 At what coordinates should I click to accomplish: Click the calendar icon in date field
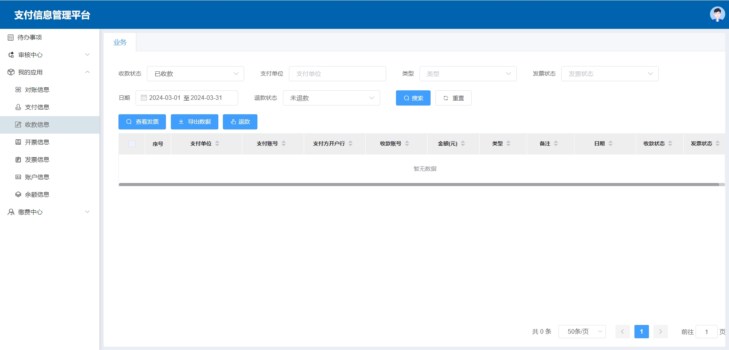144,98
